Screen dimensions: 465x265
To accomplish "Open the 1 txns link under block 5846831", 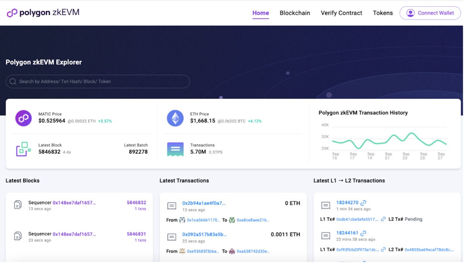I will (140, 240).
